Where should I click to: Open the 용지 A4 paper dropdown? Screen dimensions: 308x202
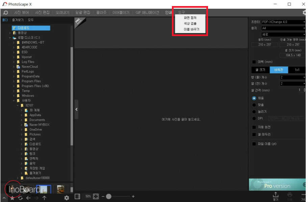click(283, 28)
